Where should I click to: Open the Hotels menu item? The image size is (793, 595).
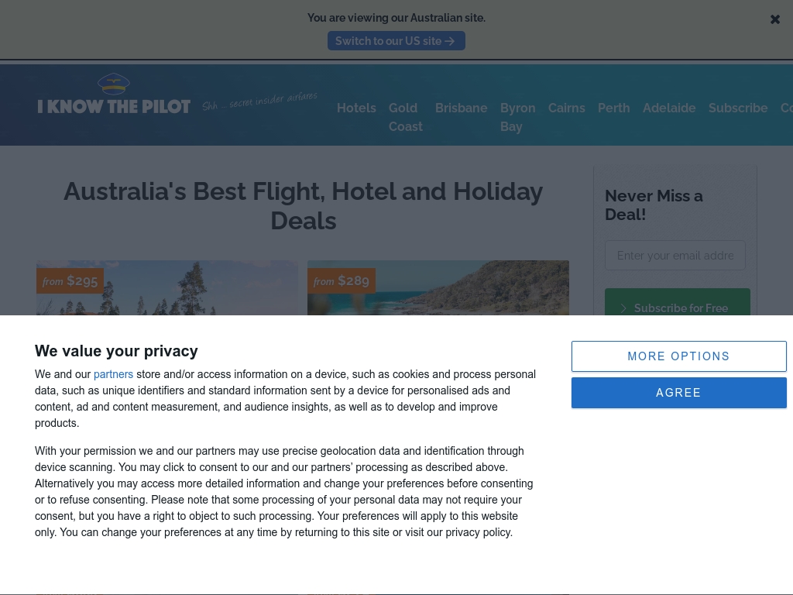click(x=356, y=108)
